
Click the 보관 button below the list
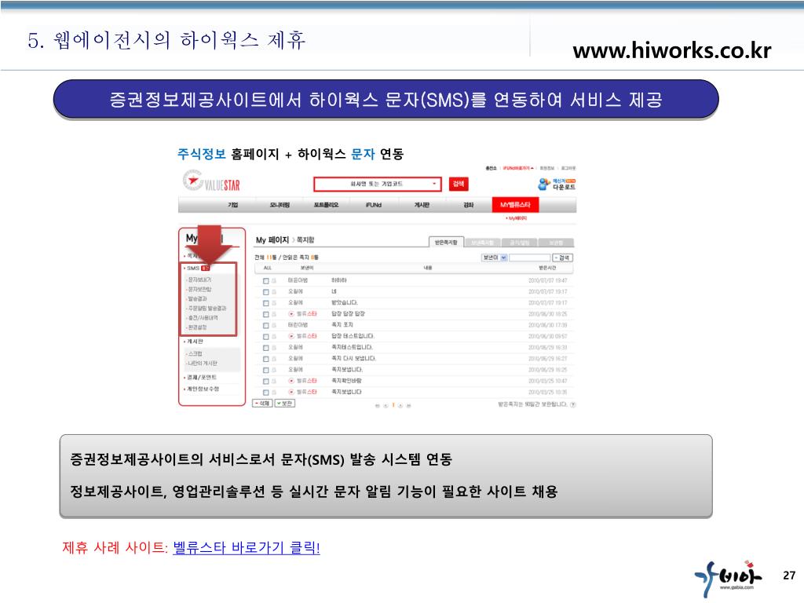(x=285, y=404)
